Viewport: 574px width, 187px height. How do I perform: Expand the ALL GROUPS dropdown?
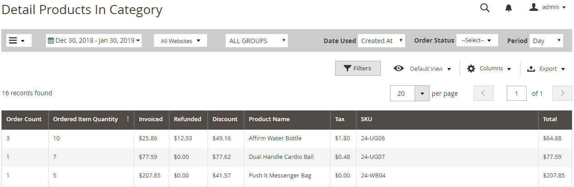pyautogui.click(x=257, y=40)
